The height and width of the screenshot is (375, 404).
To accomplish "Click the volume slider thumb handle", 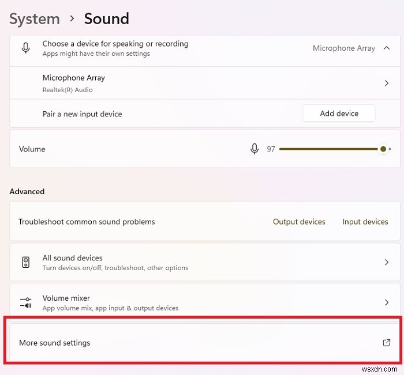I will [383, 149].
